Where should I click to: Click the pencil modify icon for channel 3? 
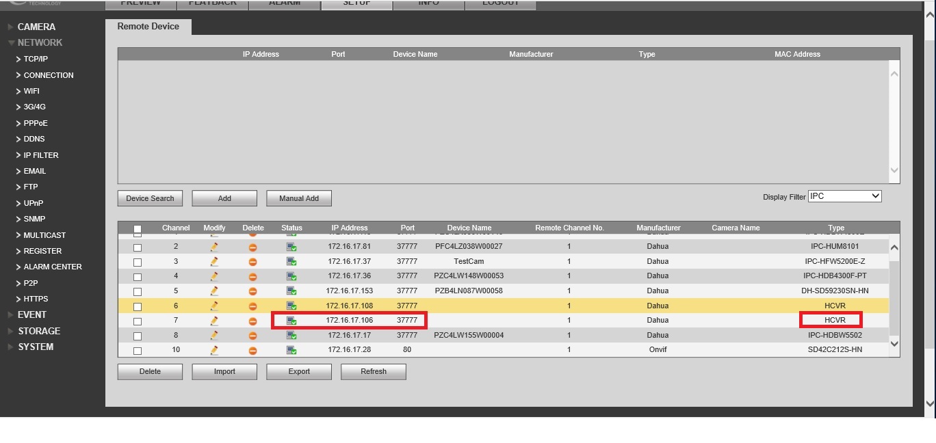[x=214, y=262]
